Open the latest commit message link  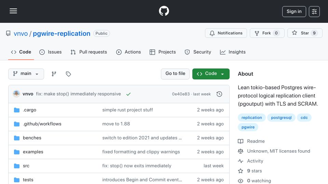79,94
